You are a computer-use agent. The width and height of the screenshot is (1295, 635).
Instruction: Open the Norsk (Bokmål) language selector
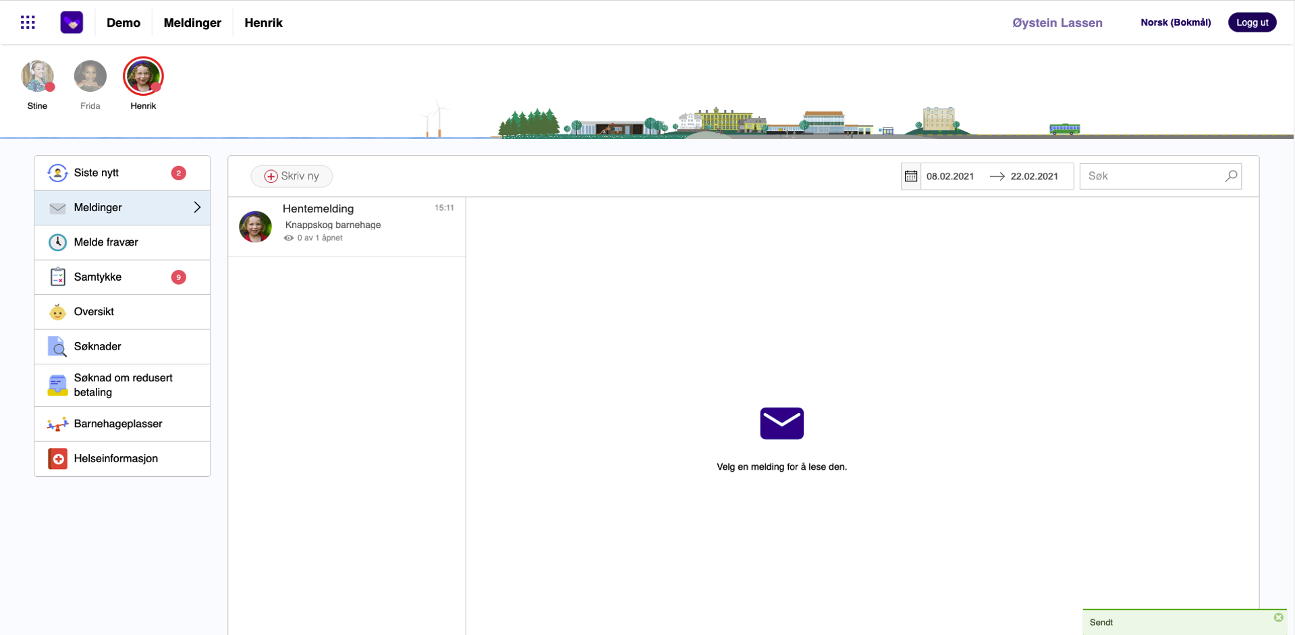click(x=1175, y=22)
